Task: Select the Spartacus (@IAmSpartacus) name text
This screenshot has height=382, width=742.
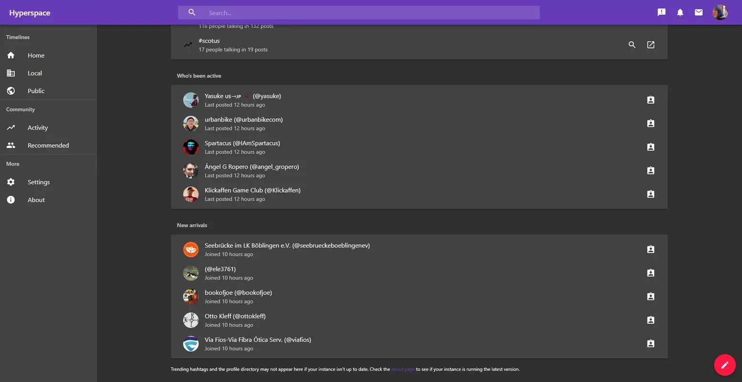Action: (x=242, y=143)
